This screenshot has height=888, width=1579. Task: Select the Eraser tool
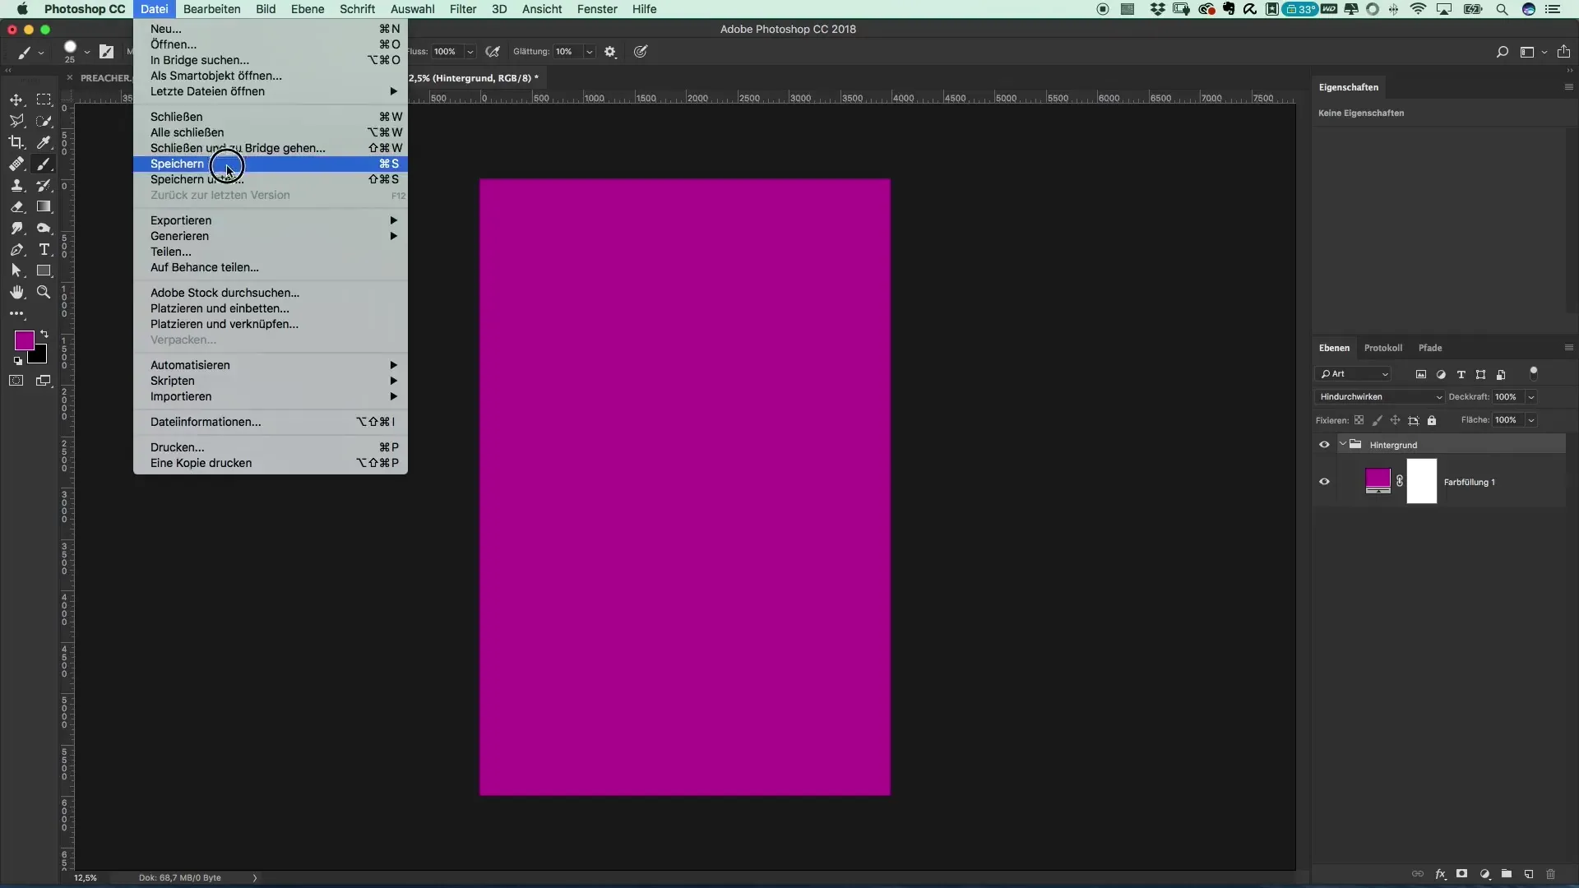(16, 207)
